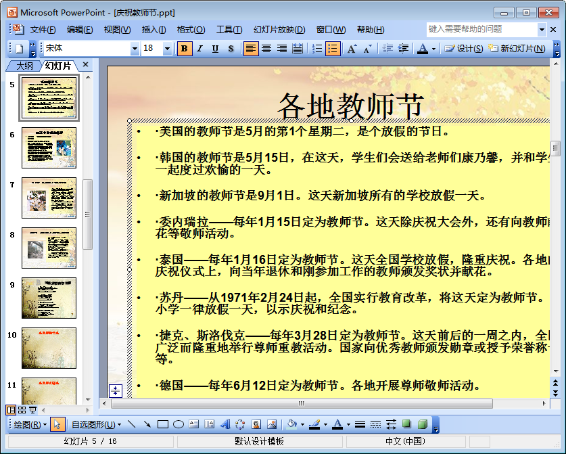566x454 pixels.
Task: Select the Rectangle drawing tool
Action: 162,425
